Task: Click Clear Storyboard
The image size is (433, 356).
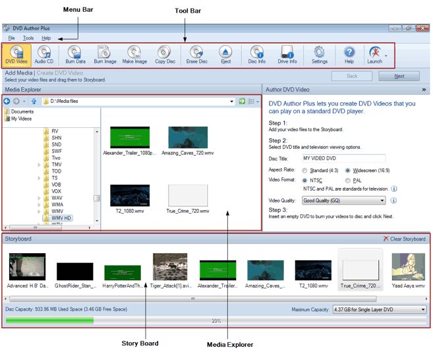Action: click(405, 239)
